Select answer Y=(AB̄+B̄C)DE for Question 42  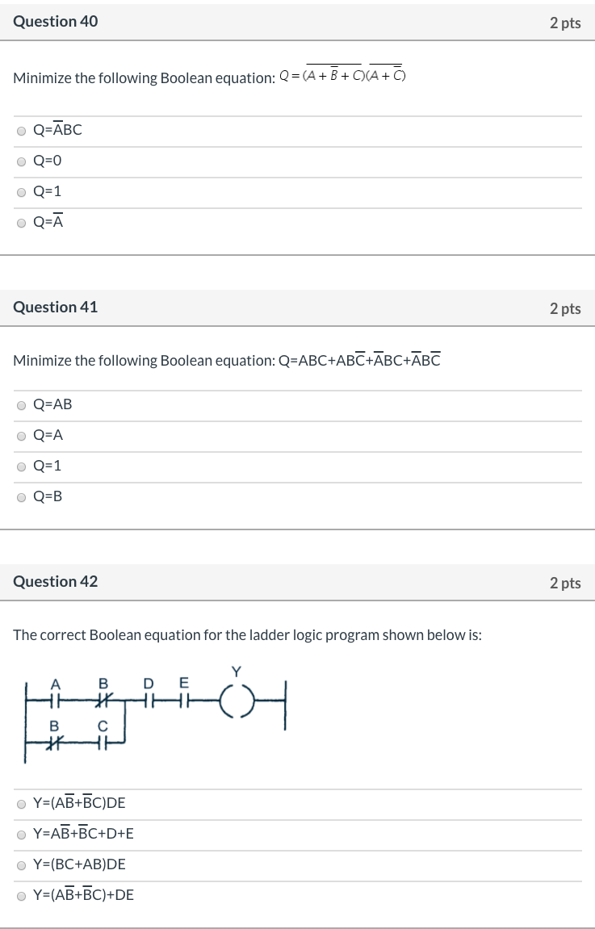21,803
